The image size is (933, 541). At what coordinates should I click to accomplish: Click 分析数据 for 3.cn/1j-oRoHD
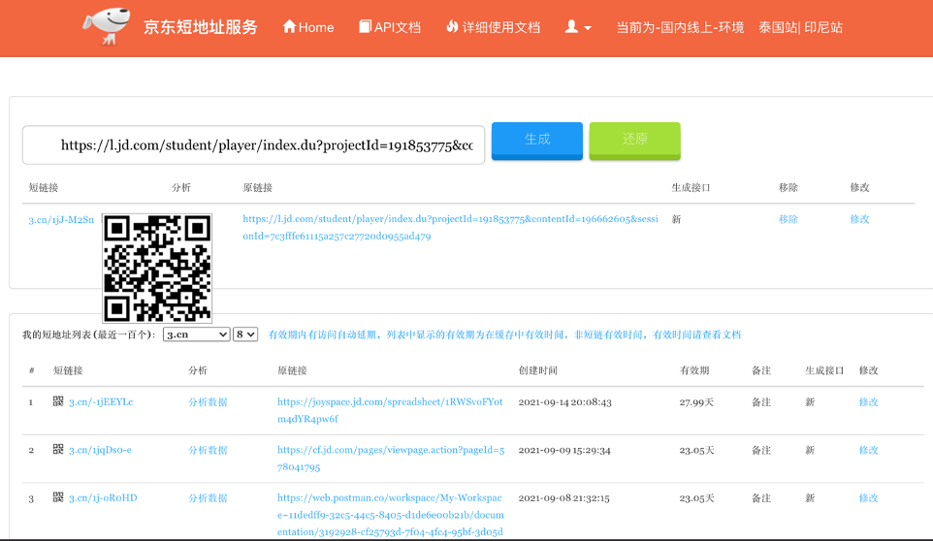[x=208, y=498]
